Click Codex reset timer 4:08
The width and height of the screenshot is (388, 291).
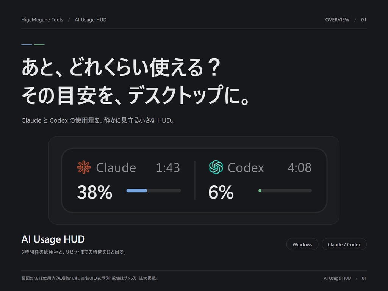tap(299, 168)
